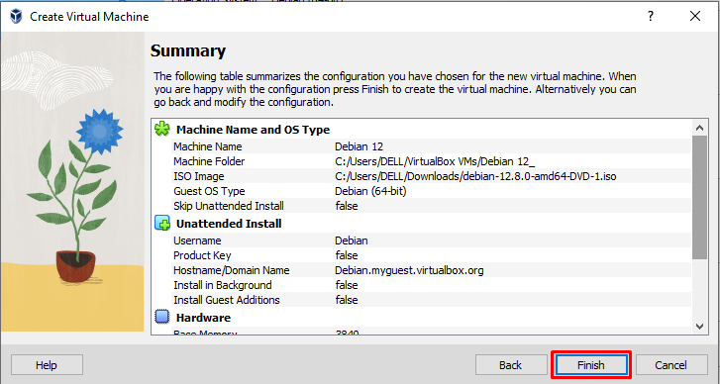Image resolution: width=720 pixels, height=384 pixels.
Task: Click Debian.myguest.virtualbox.org hostname value
Action: click(409, 270)
